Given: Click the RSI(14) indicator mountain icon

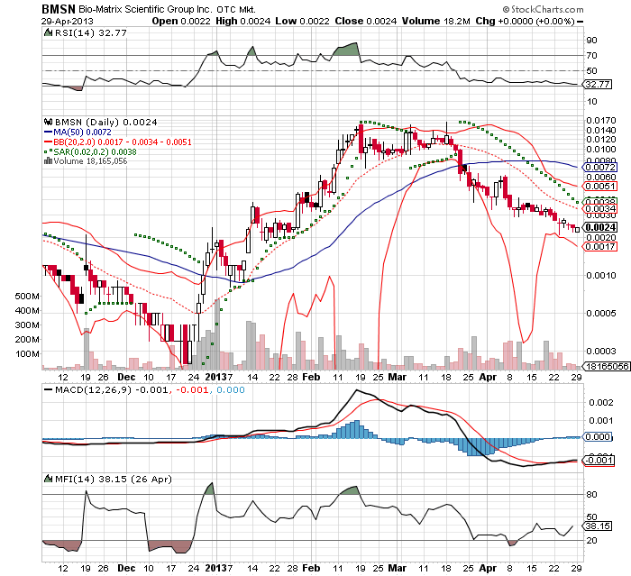Looking at the screenshot, I should click(x=48, y=33).
